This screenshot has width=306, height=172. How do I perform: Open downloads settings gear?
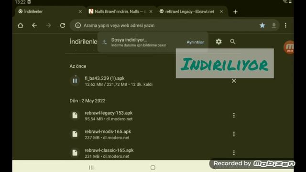tap(219, 42)
